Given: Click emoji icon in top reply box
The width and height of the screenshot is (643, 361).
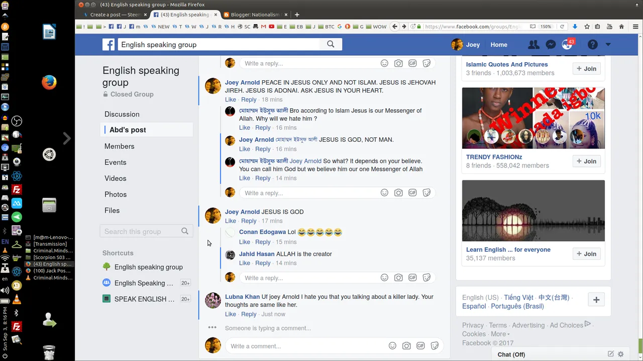Looking at the screenshot, I should click(x=384, y=63).
